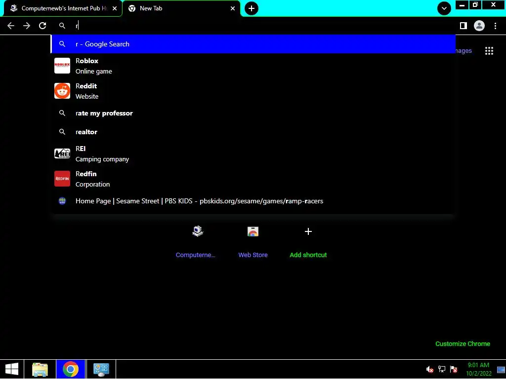Open the Computernewb shortcut tile icon
Screen dimensions: 506x379
(x=198, y=231)
